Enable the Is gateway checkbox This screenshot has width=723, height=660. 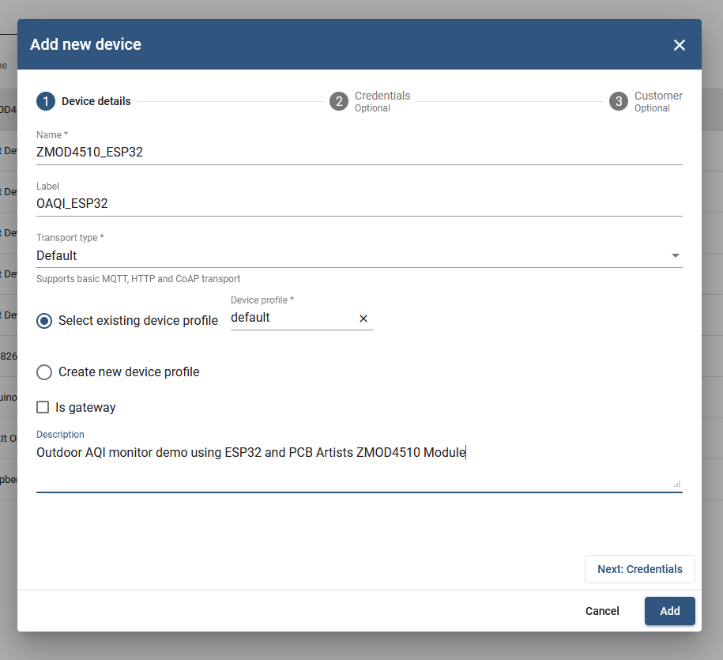(43, 408)
